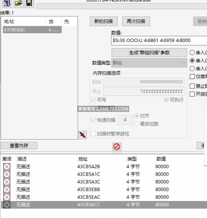Toggle the 开启 checkbox
Viewport: 207px width, 218px height.
coord(192,94)
